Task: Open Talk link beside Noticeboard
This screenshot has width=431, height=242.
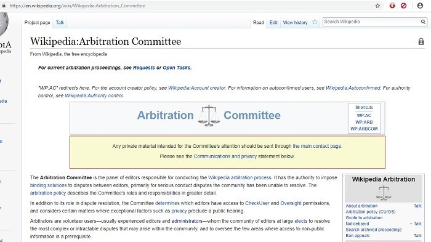Action: (417, 224)
